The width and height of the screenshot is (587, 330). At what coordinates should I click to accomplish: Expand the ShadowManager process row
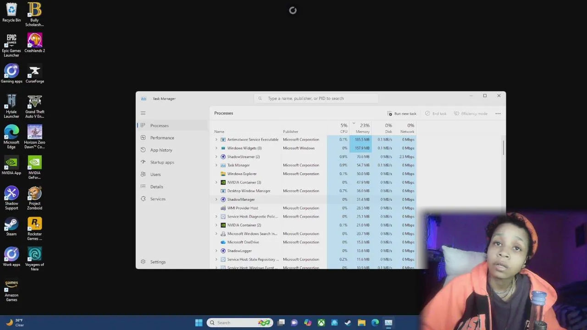point(216,199)
